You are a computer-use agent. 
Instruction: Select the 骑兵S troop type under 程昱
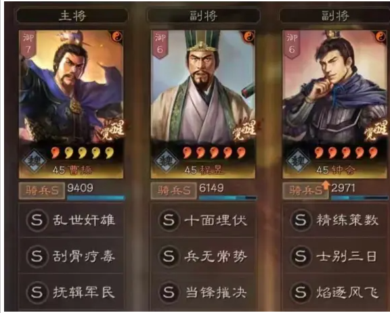(173, 191)
